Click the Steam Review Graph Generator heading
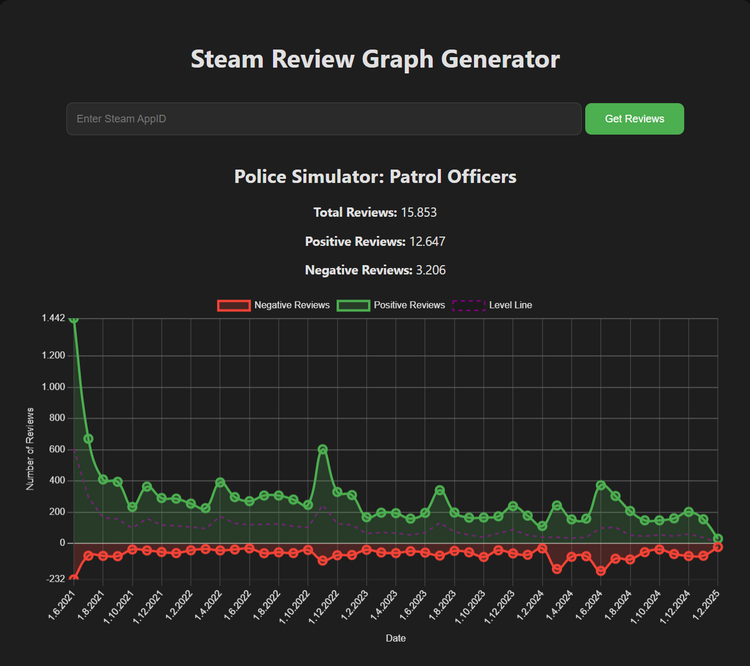This screenshot has width=750, height=666. coord(375,58)
